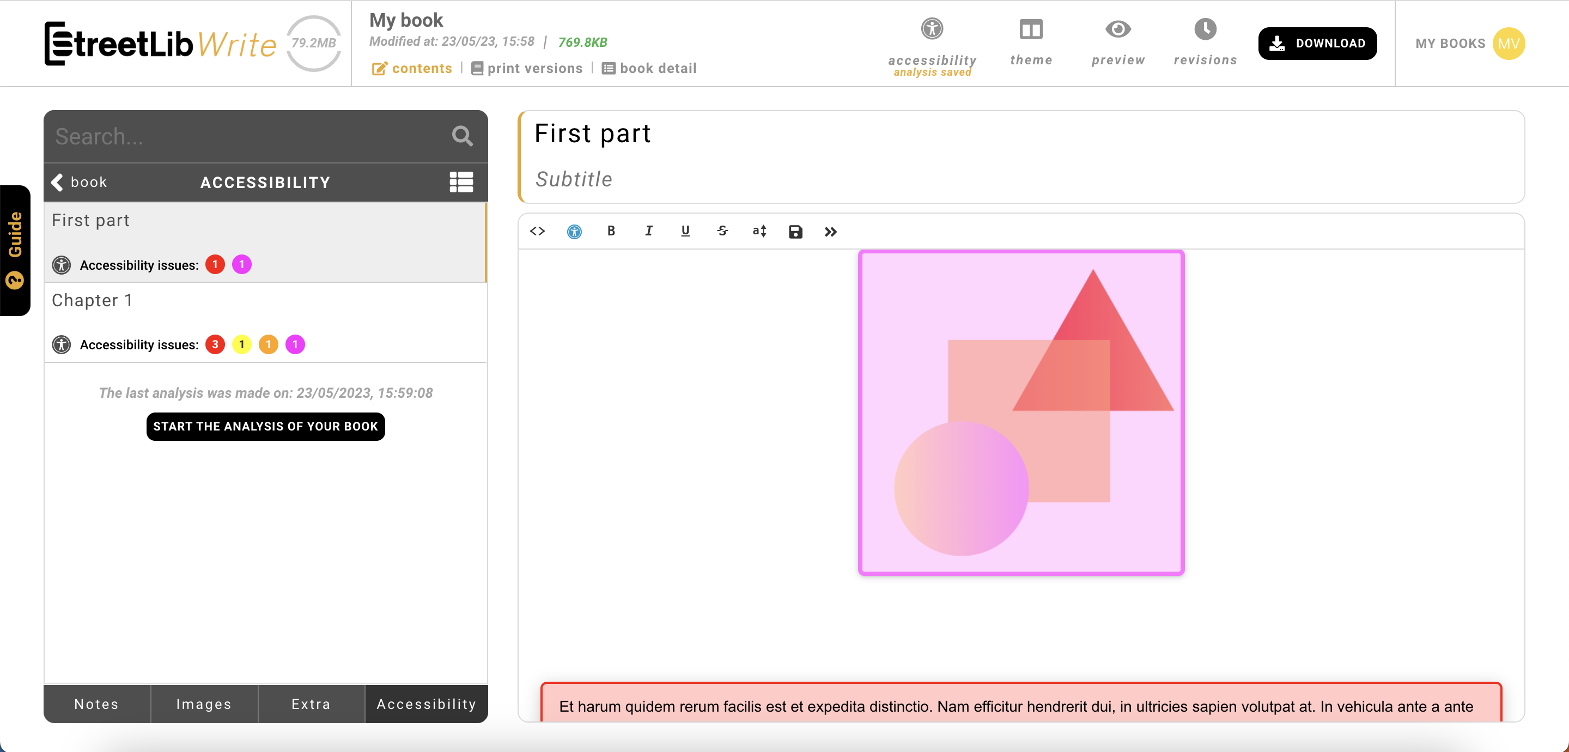
Task: Open the book preview
Action: pyautogui.click(x=1118, y=41)
